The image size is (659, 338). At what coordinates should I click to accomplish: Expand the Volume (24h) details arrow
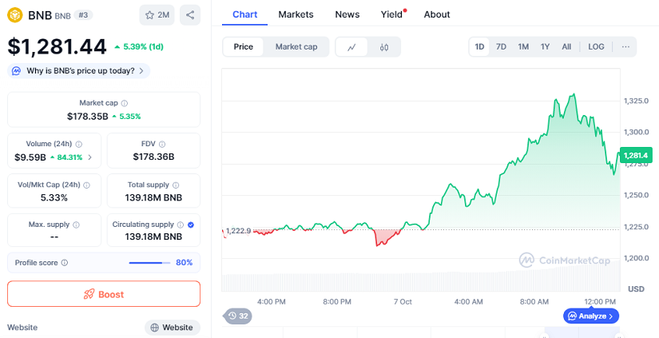pyautogui.click(x=89, y=157)
